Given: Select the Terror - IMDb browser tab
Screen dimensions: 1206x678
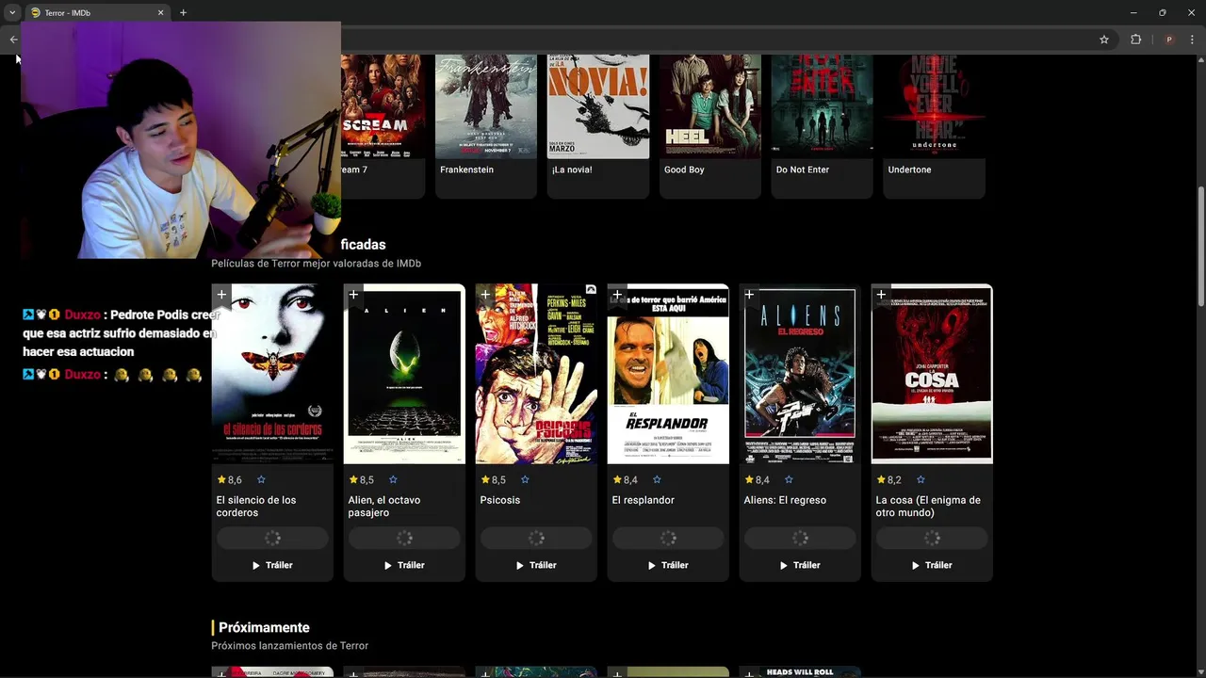Looking at the screenshot, I should [96, 12].
